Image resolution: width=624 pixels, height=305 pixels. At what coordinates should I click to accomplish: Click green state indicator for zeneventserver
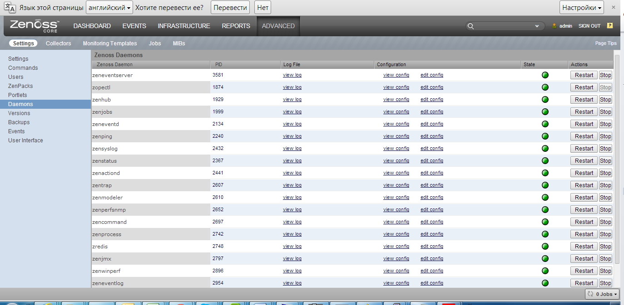tap(545, 75)
